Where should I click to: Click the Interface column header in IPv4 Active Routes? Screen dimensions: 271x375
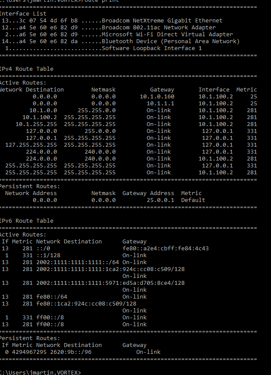click(214, 90)
